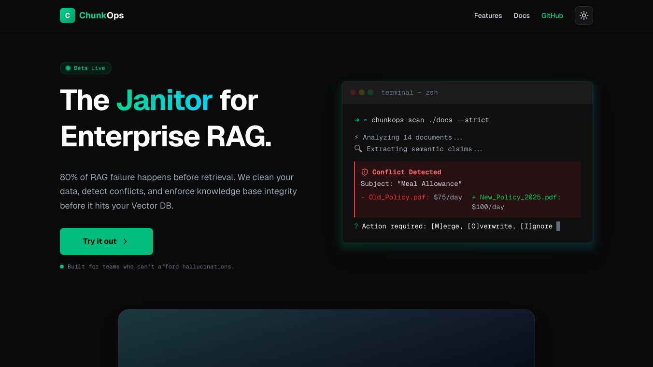Open the GitHub link in header
Screen dimensions: 653x367
click(x=552, y=15)
